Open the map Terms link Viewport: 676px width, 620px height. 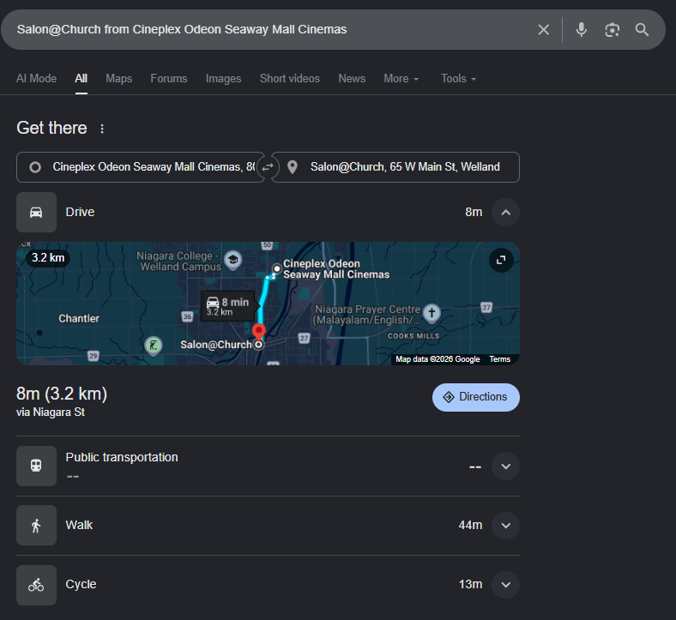coord(499,359)
